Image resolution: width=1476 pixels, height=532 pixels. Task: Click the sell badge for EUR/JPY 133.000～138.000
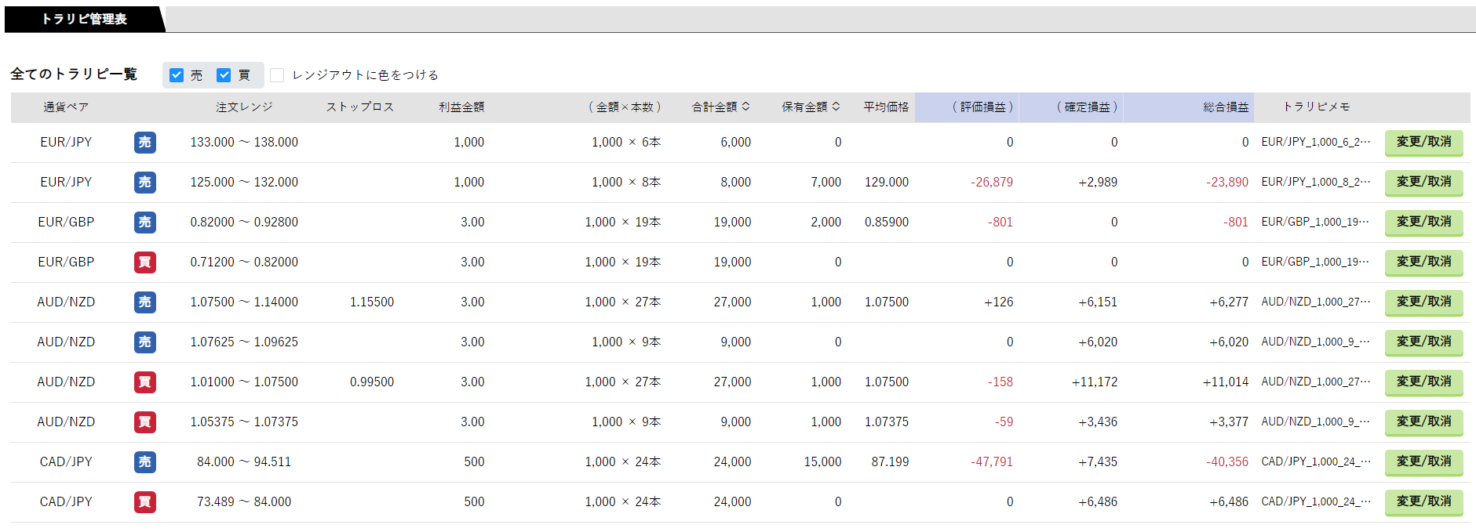tap(145, 143)
